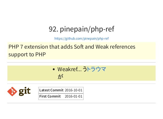Click the "git" wordmark text logo
The image size is (163, 119).
pos(25,91)
